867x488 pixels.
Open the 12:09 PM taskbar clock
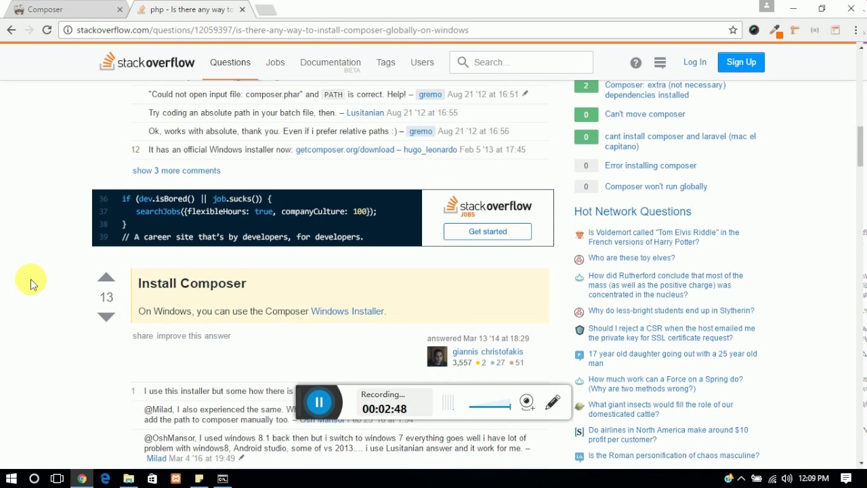(813, 479)
